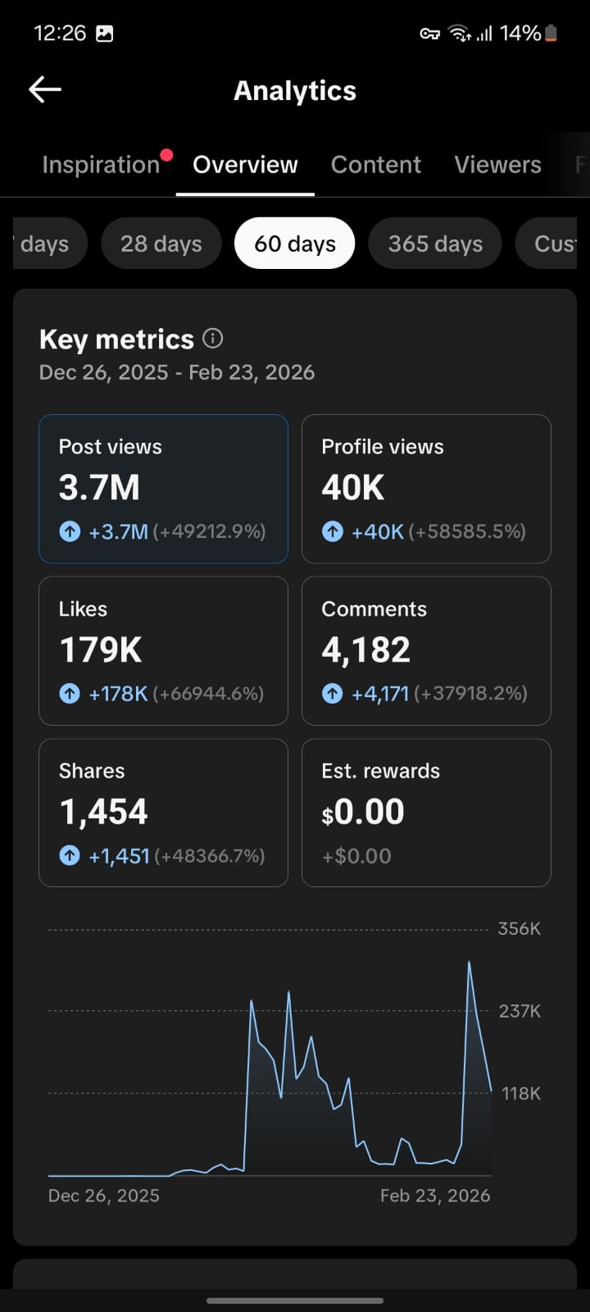Screen dimensions: 590x1312
Task: Tap the back arrow icon
Action: 45,90
